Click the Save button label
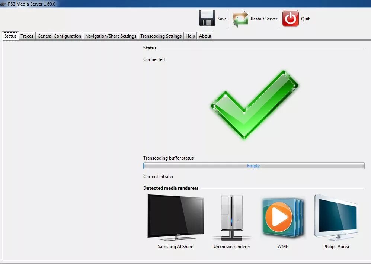Screen dimensions: 371x264 pyautogui.click(x=222, y=19)
